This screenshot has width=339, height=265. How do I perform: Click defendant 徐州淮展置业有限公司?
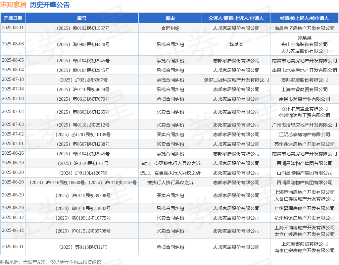tap(305, 109)
